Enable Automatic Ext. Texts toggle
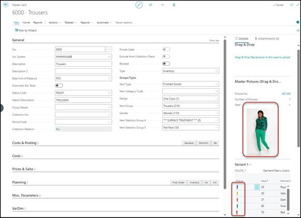Image resolution: width=301 pixels, height=218 pixels. click(59, 86)
